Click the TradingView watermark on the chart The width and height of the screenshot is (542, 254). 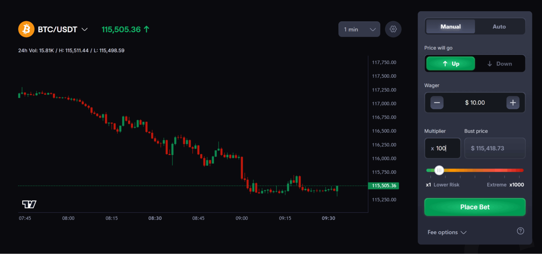[29, 204]
